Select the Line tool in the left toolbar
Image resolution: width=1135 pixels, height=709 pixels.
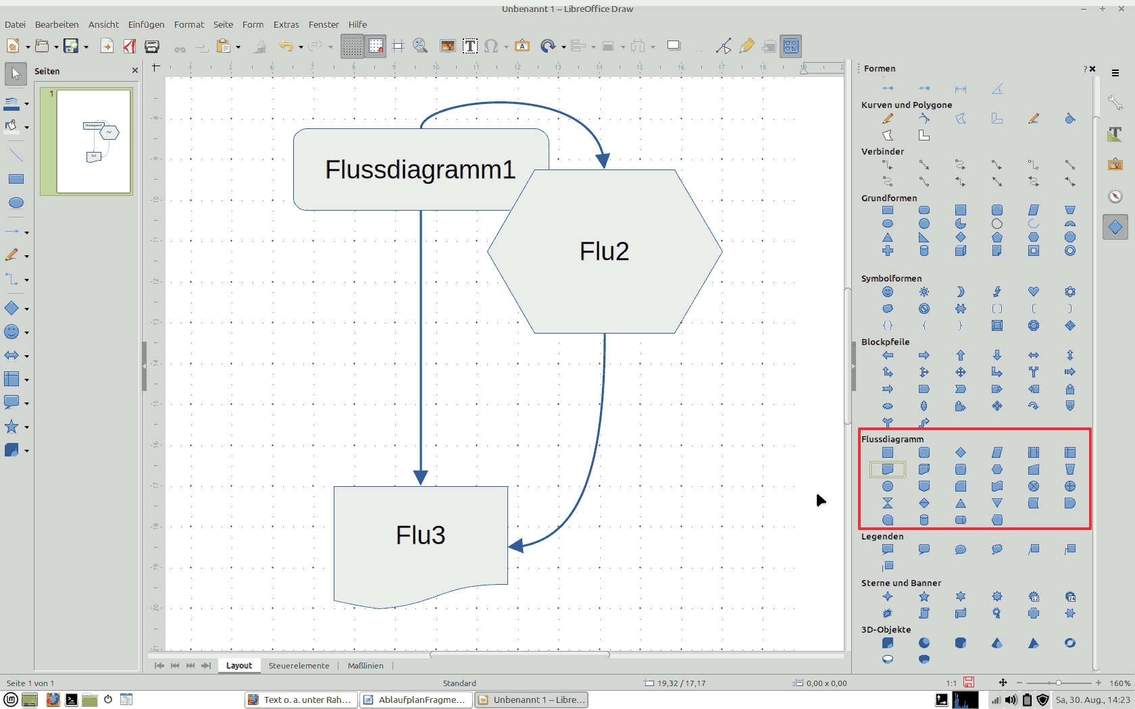pos(16,155)
